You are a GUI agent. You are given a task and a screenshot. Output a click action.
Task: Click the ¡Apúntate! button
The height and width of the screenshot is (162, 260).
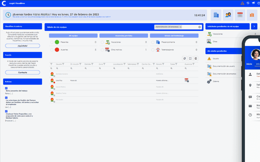coord(22,46)
